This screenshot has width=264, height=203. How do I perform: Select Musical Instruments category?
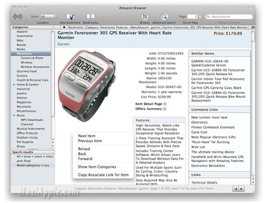[31, 129]
